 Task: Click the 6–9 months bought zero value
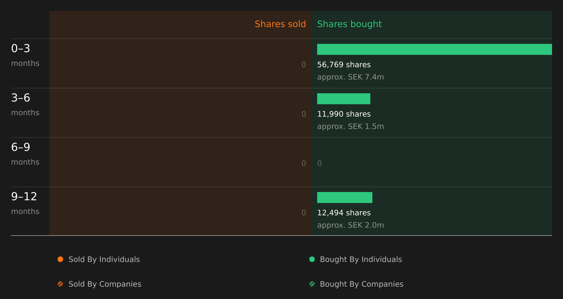click(x=320, y=164)
